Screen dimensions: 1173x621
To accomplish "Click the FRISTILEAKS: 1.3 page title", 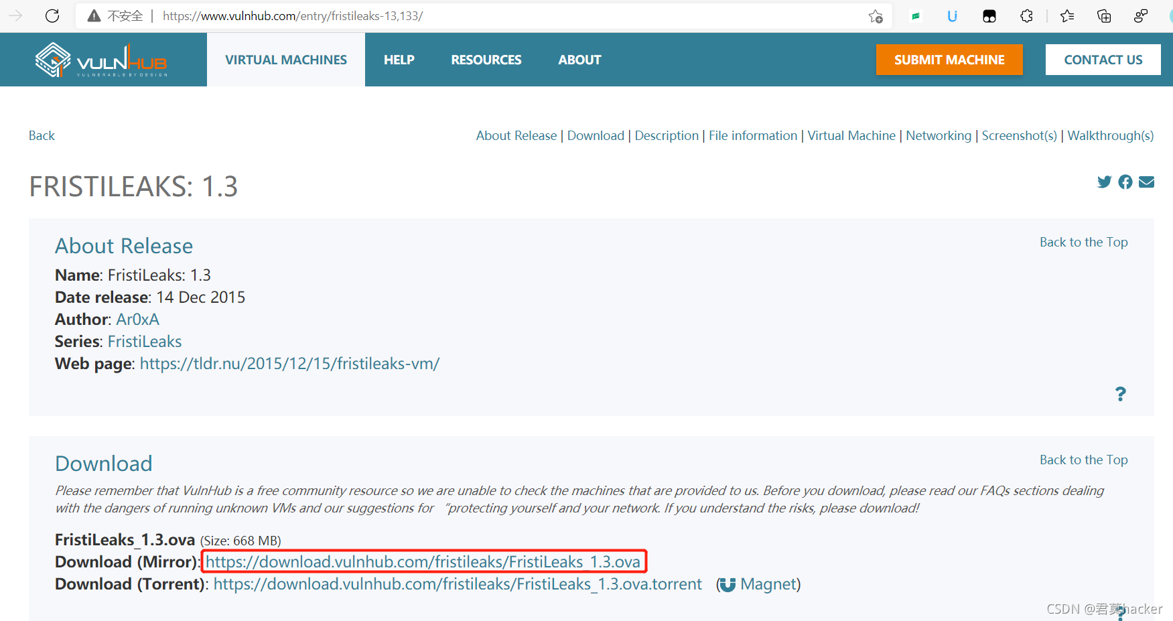I will [133, 186].
